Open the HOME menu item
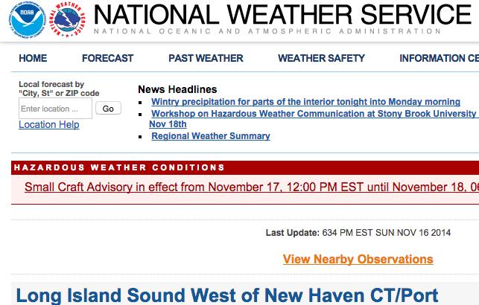 pyautogui.click(x=33, y=58)
